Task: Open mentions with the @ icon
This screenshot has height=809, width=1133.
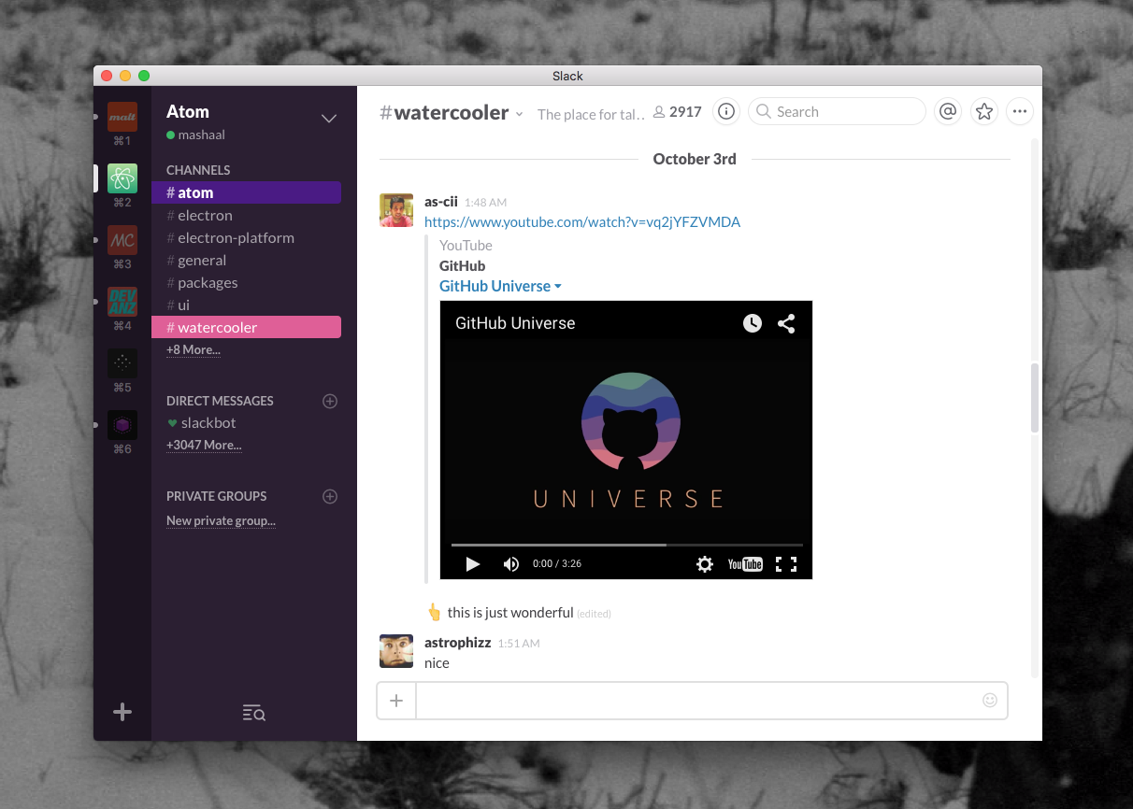Action: (x=947, y=111)
